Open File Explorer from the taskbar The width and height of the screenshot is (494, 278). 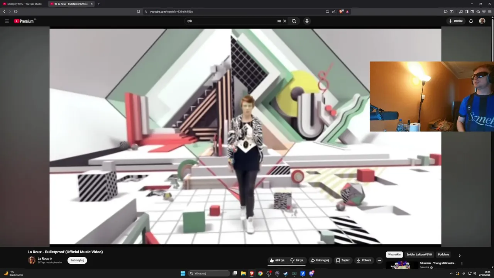pyautogui.click(x=243, y=273)
